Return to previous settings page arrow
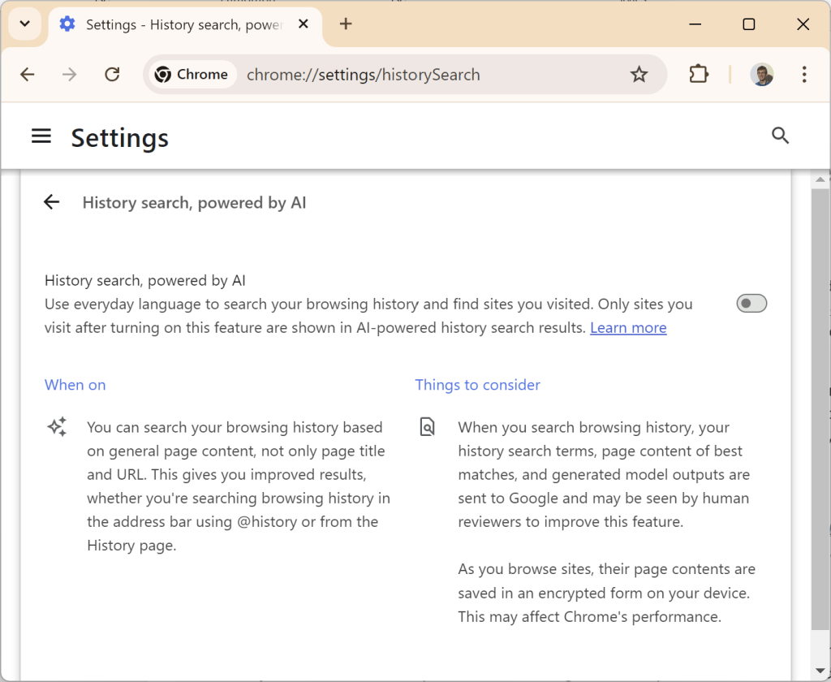The width and height of the screenshot is (831, 682). [51, 202]
